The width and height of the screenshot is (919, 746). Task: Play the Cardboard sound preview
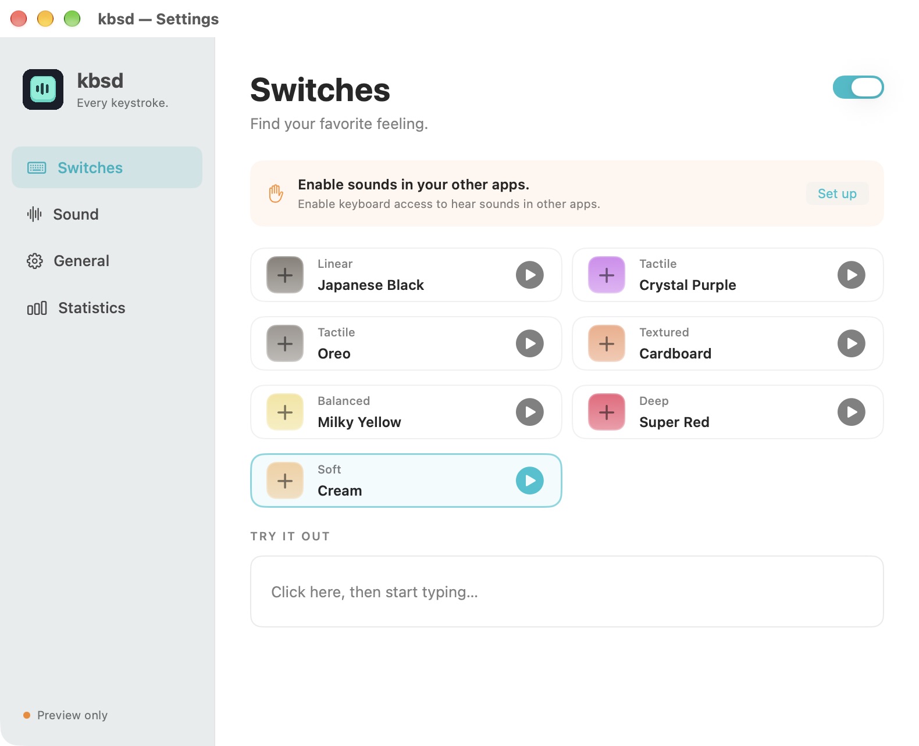(852, 343)
